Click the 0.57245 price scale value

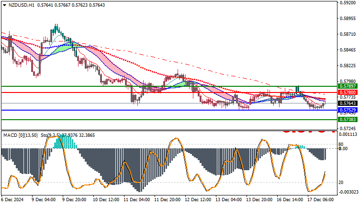click(x=348, y=129)
